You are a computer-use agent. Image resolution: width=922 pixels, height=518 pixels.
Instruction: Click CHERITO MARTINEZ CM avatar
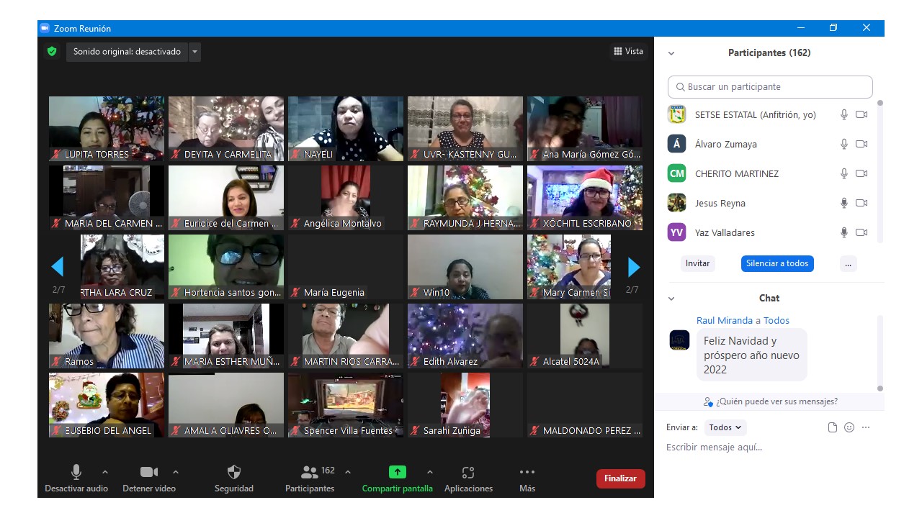click(x=676, y=173)
